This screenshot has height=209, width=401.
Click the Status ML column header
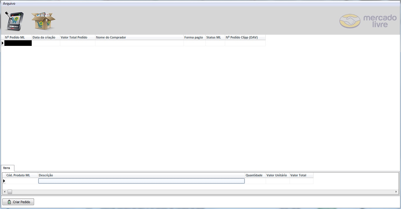coord(215,37)
